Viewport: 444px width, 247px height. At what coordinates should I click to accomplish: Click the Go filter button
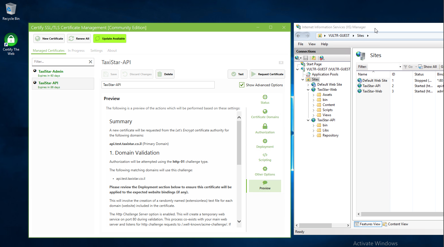[408, 67]
